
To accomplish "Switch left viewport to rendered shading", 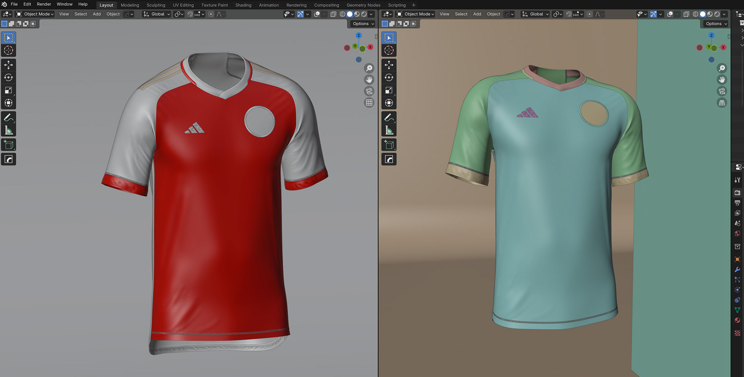I will pos(364,14).
